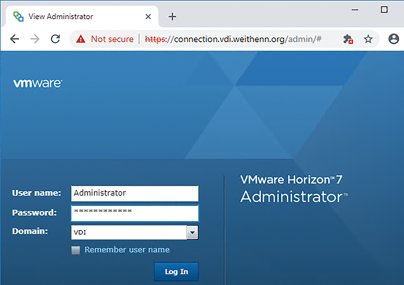Click the Remember user name label
The width and height of the screenshot is (404, 285).
[127, 250]
